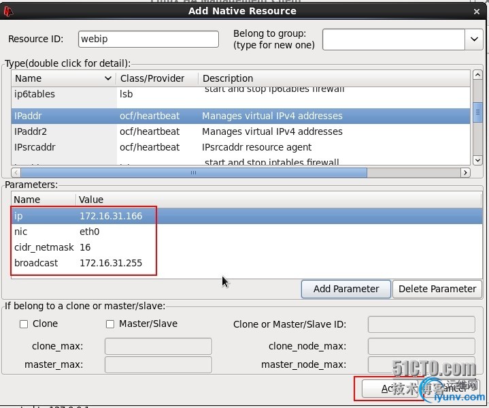Click the Description column header
489x408 pixels.
334,78
